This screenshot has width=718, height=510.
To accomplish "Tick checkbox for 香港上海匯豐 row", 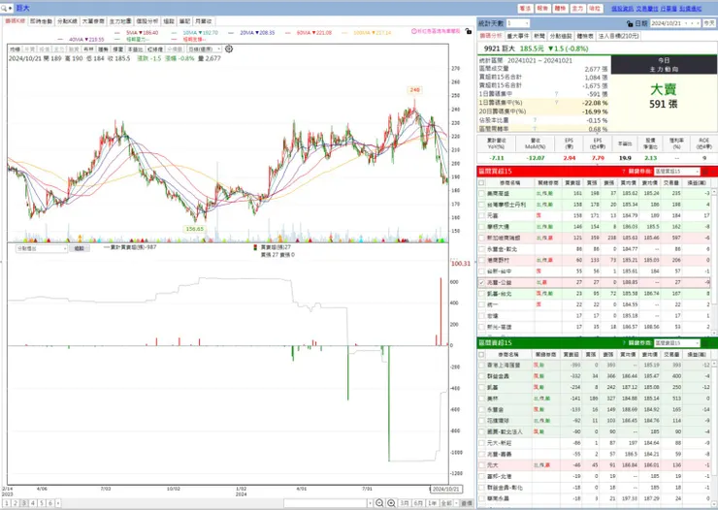I will click(481, 365).
